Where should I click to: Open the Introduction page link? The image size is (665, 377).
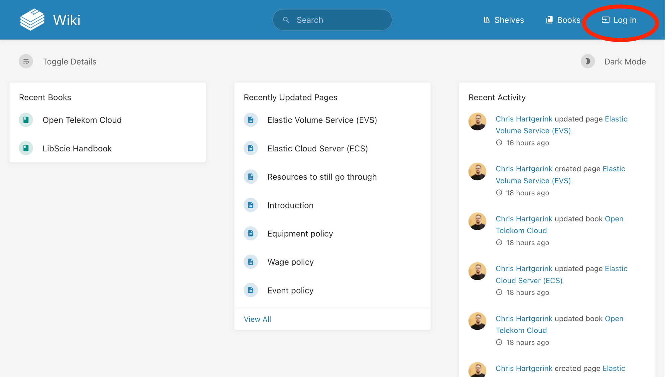(290, 205)
